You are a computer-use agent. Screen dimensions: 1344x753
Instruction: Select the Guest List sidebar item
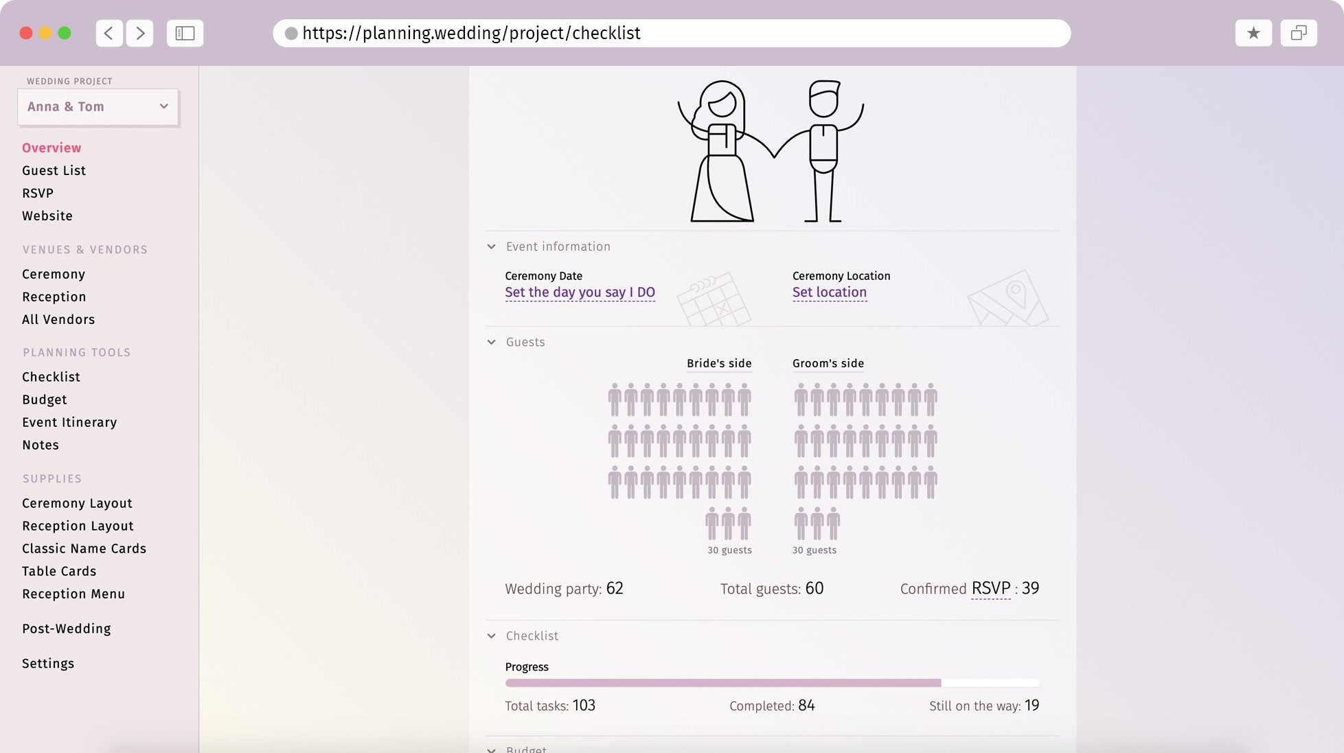(54, 171)
